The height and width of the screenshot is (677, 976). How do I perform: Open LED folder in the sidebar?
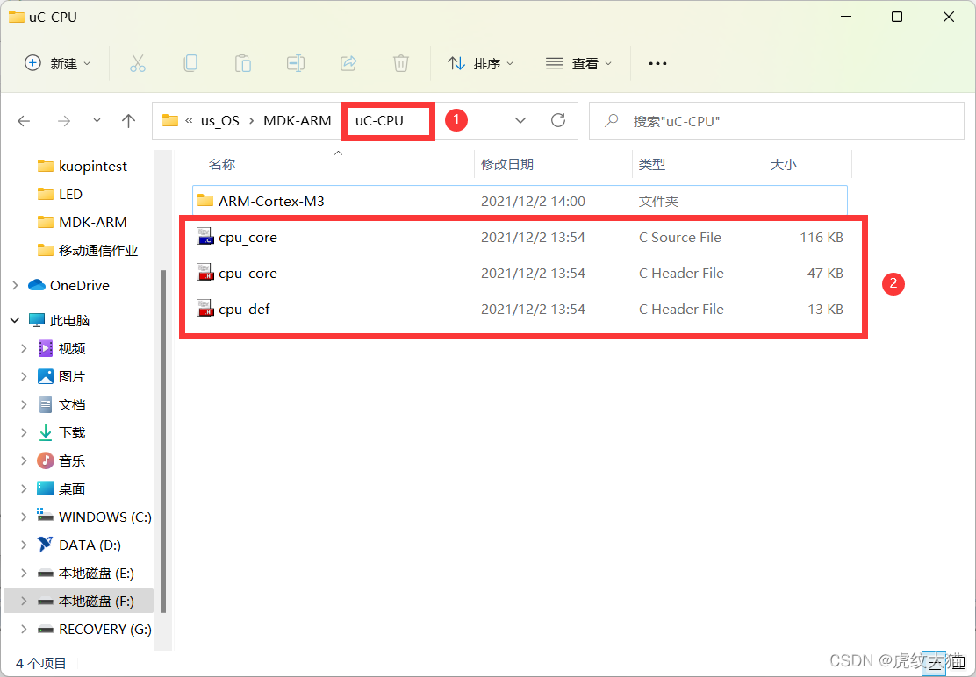69,194
